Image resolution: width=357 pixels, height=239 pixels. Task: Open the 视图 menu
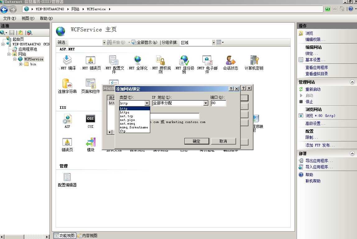coord(28,18)
